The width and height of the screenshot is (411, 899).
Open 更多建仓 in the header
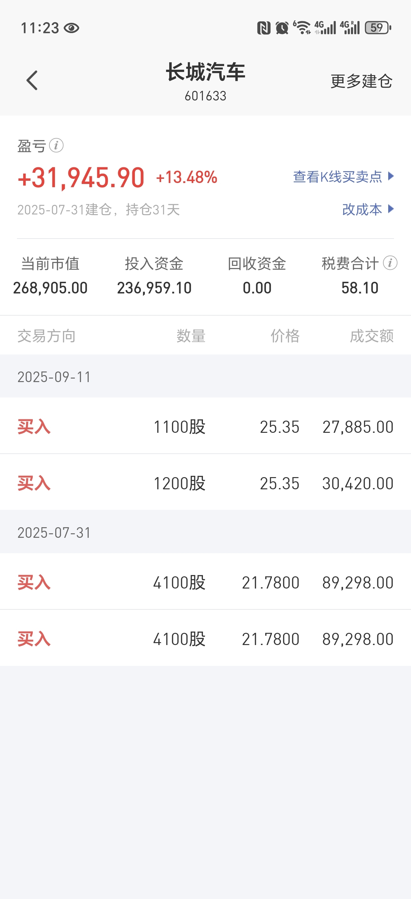click(362, 81)
